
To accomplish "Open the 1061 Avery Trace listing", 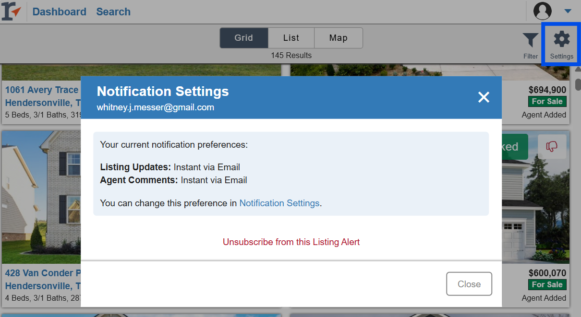I will click(x=42, y=90).
